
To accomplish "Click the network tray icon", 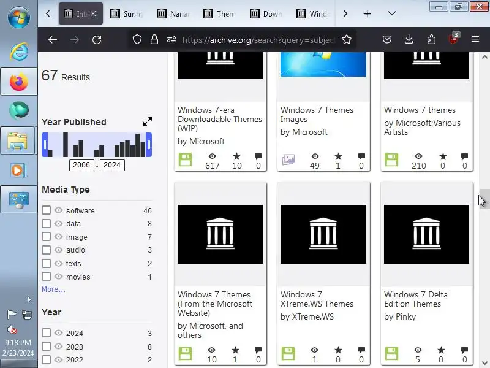I will (27, 314).
